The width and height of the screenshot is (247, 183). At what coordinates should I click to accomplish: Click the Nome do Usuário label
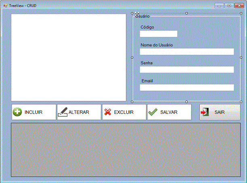[x=157, y=45]
